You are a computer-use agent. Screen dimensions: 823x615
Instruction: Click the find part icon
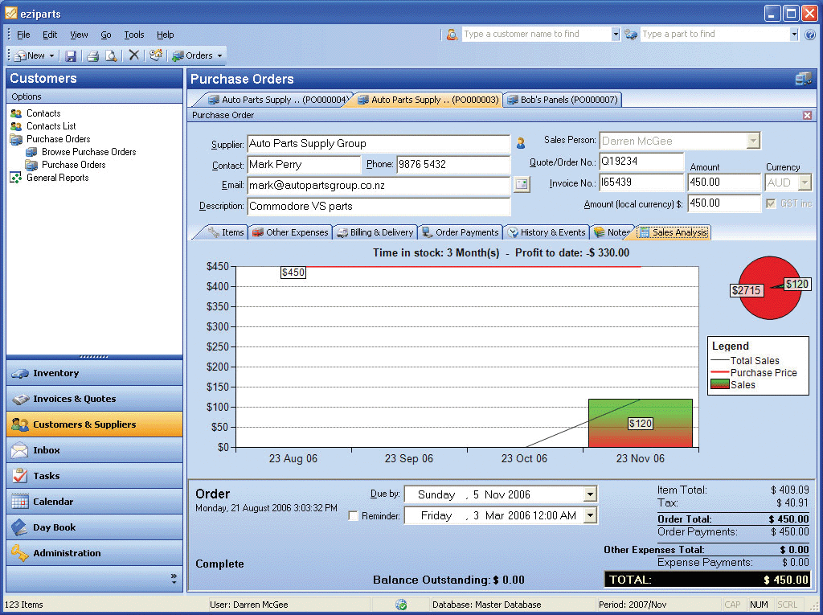click(631, 35)
